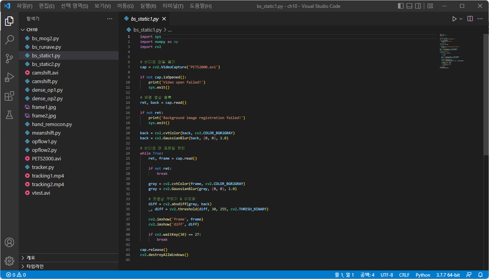Change line ending via CRLF

tap(404, 275)
